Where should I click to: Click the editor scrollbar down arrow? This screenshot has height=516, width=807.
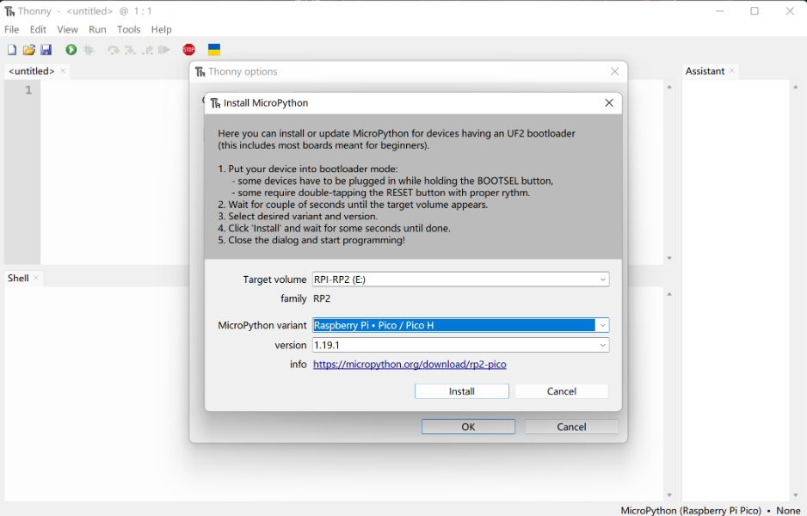click(669, 258)
